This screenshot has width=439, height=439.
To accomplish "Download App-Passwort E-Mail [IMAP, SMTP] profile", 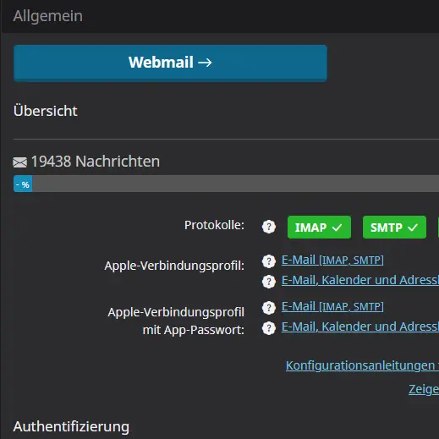I will [332, 306].
